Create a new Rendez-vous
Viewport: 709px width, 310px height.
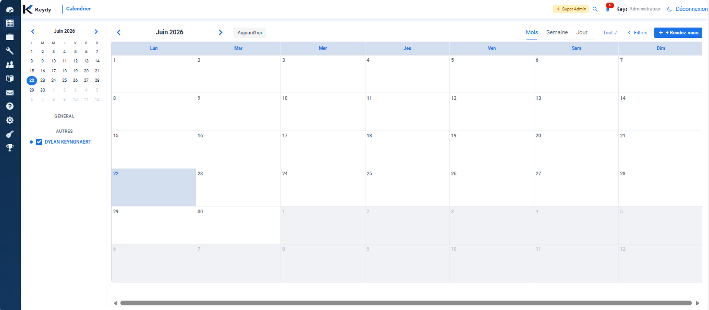tap(678, 33)
